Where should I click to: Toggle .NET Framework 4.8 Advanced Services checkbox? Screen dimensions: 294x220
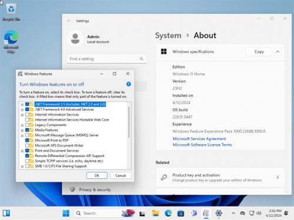coord(27,109)
